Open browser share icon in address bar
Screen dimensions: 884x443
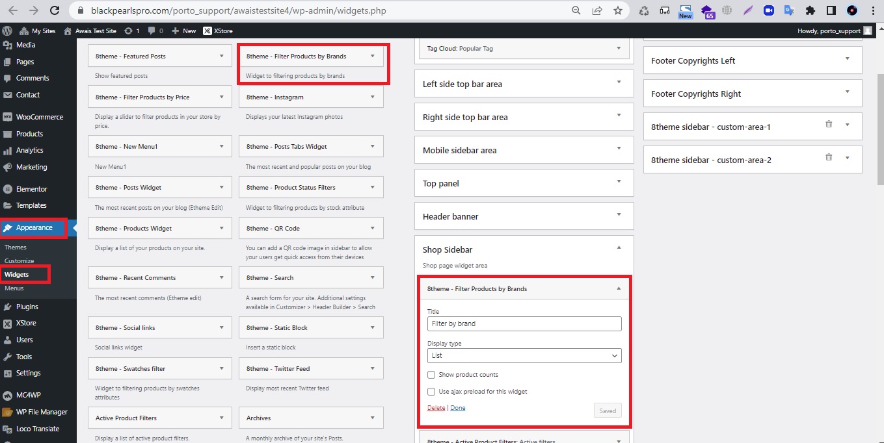point(597,10)
